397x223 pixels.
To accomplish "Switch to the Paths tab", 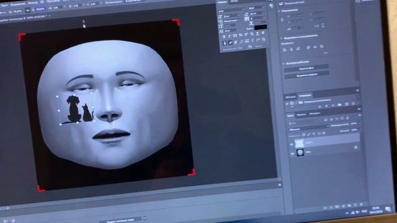I will (x=314, y=113).
